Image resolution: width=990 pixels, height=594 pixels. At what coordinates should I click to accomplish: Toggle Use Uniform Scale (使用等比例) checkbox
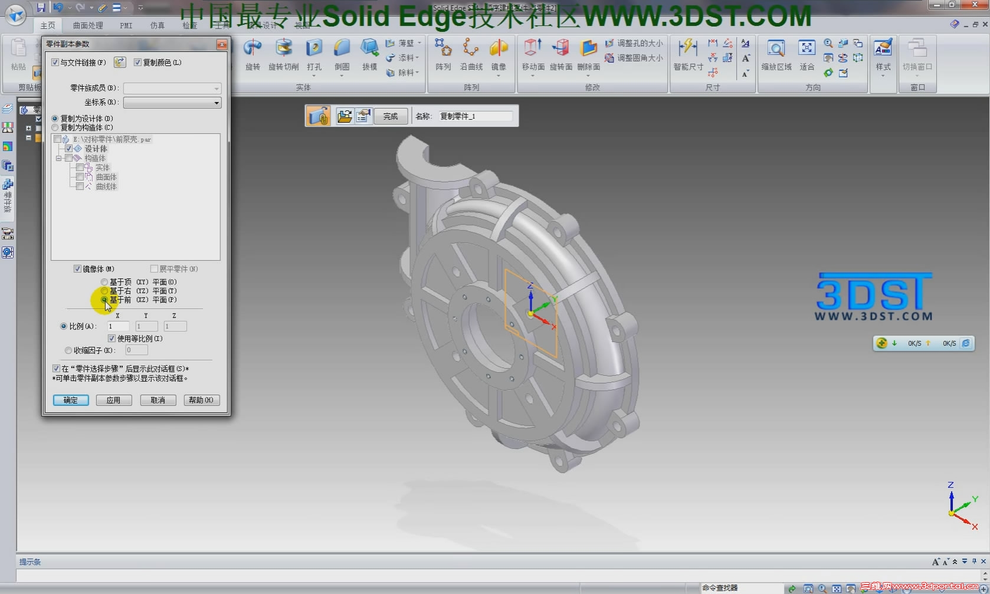tap(112, 339)
